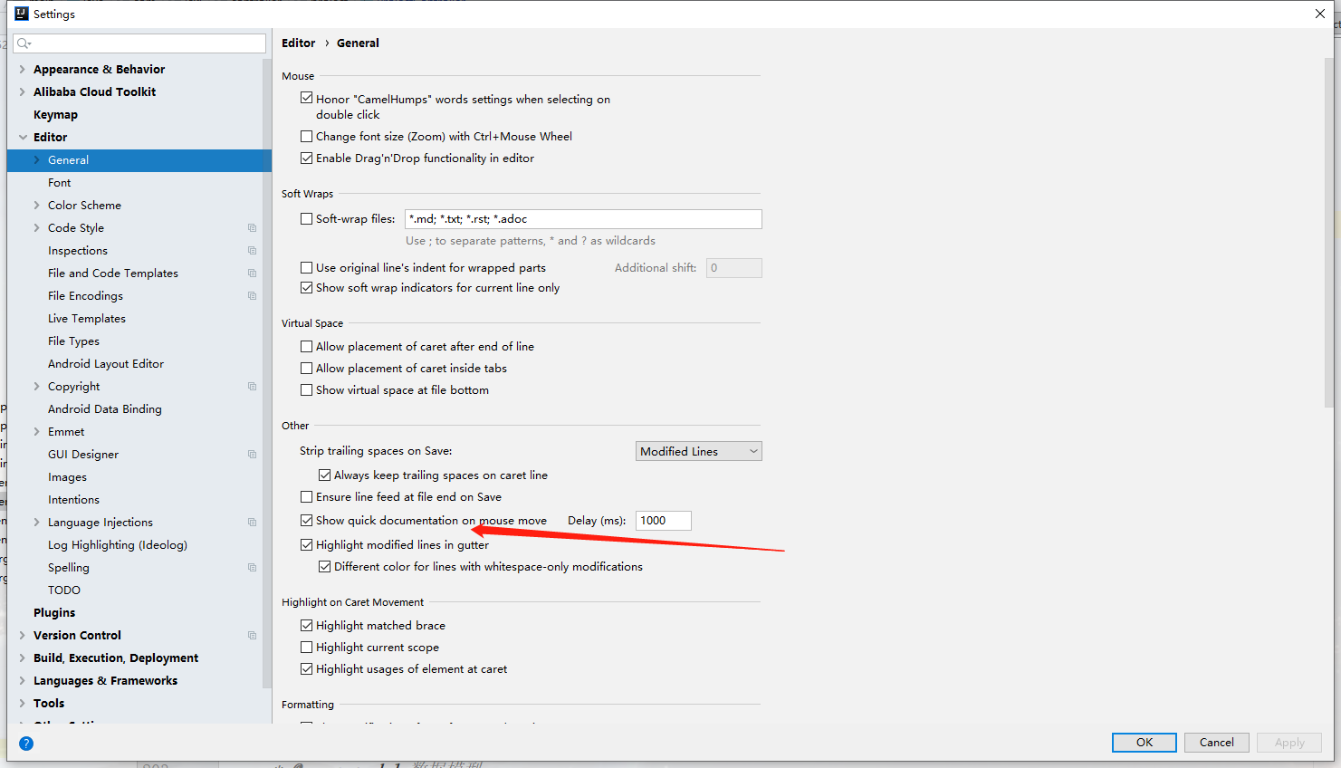
Task: Click the soft-wrap file patterns field
Action: (x=583, y=219)
